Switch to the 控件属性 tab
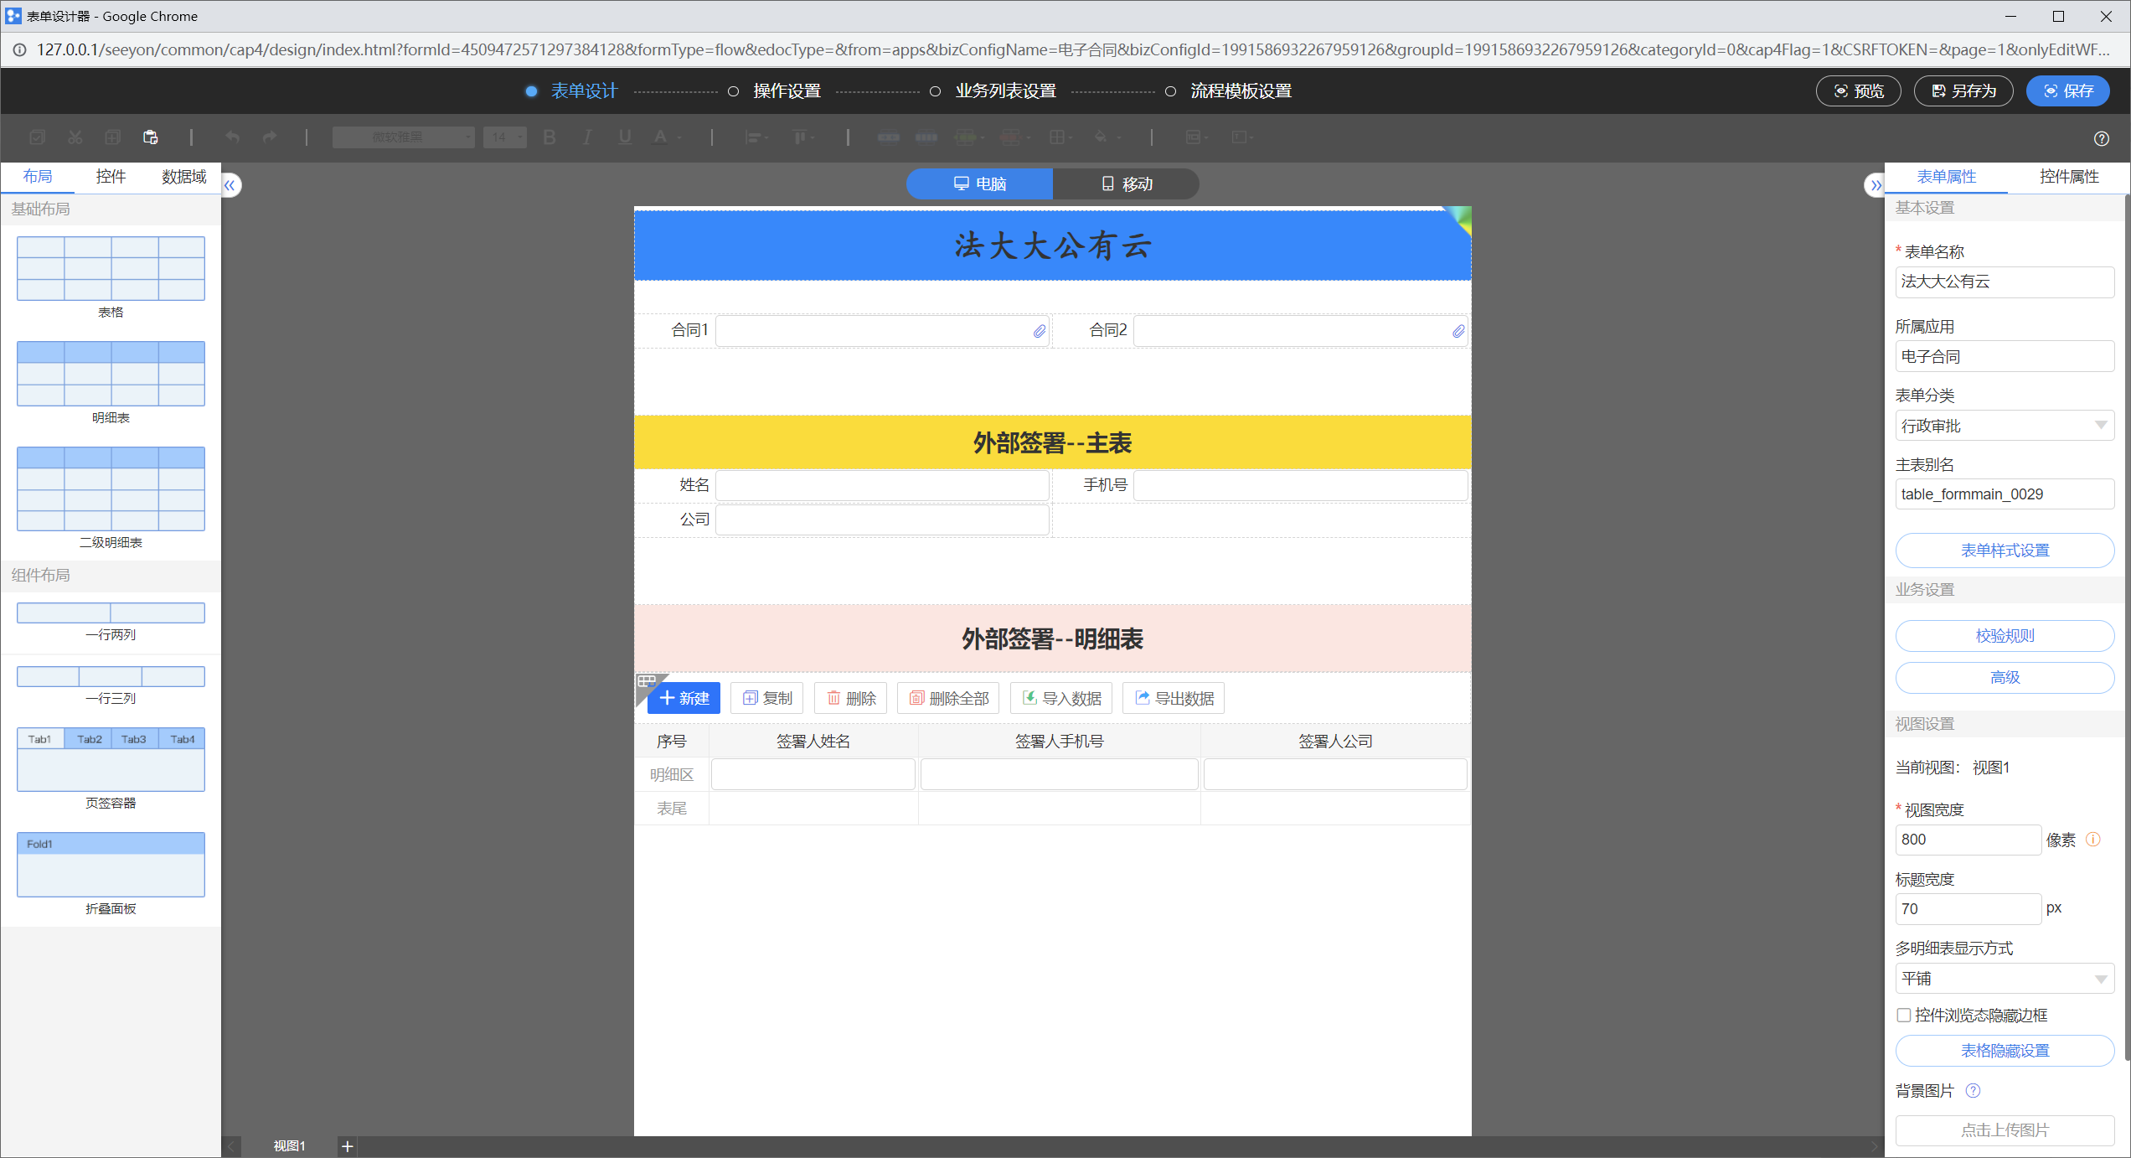Viewport: 2131px width, 1158px height. tap(2068, 176)
